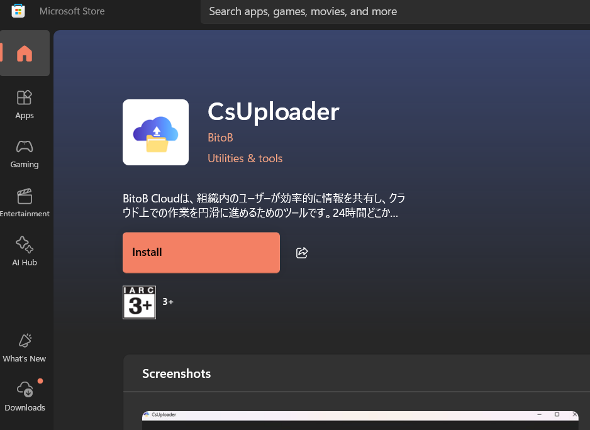Open the Downloads section
Screen dimensions: 590x430
25,397
